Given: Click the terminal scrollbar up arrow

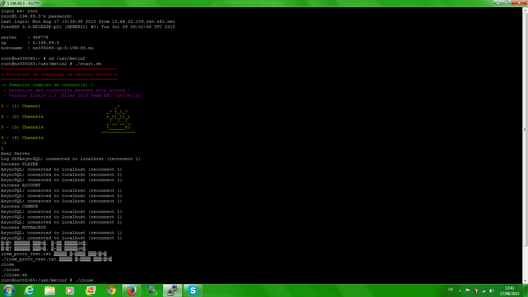Looking at the screenshot, I should [x=525, y=10].
